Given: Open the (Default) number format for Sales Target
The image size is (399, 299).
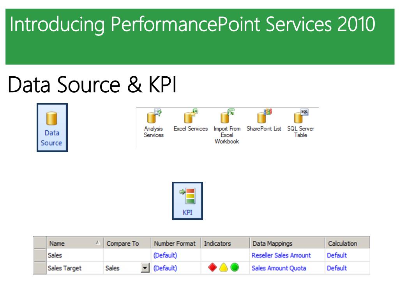Looking at the screenshot, I should 165,268.
